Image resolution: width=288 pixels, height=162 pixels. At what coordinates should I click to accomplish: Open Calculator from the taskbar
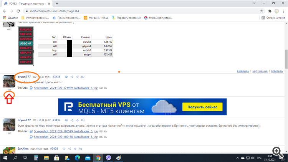[x=36, y=158]
